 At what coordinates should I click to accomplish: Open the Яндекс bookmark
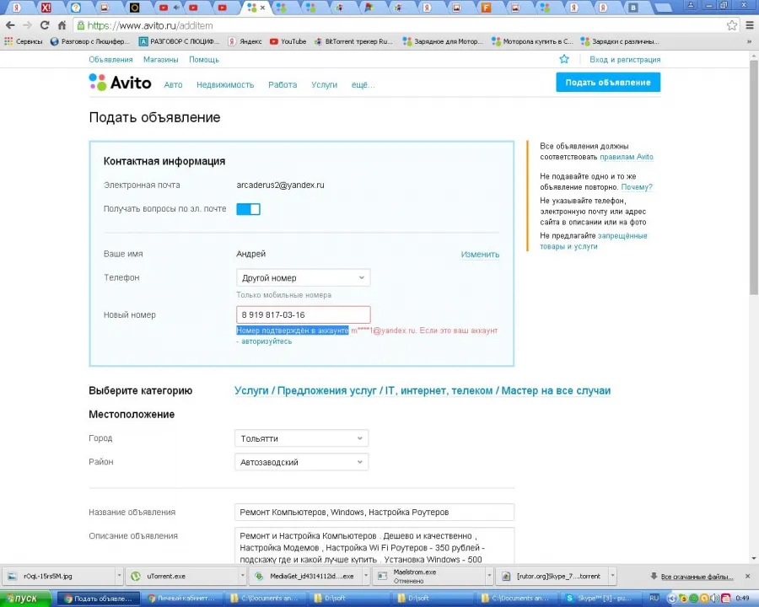pyautogui.click(x=245, y=41)
